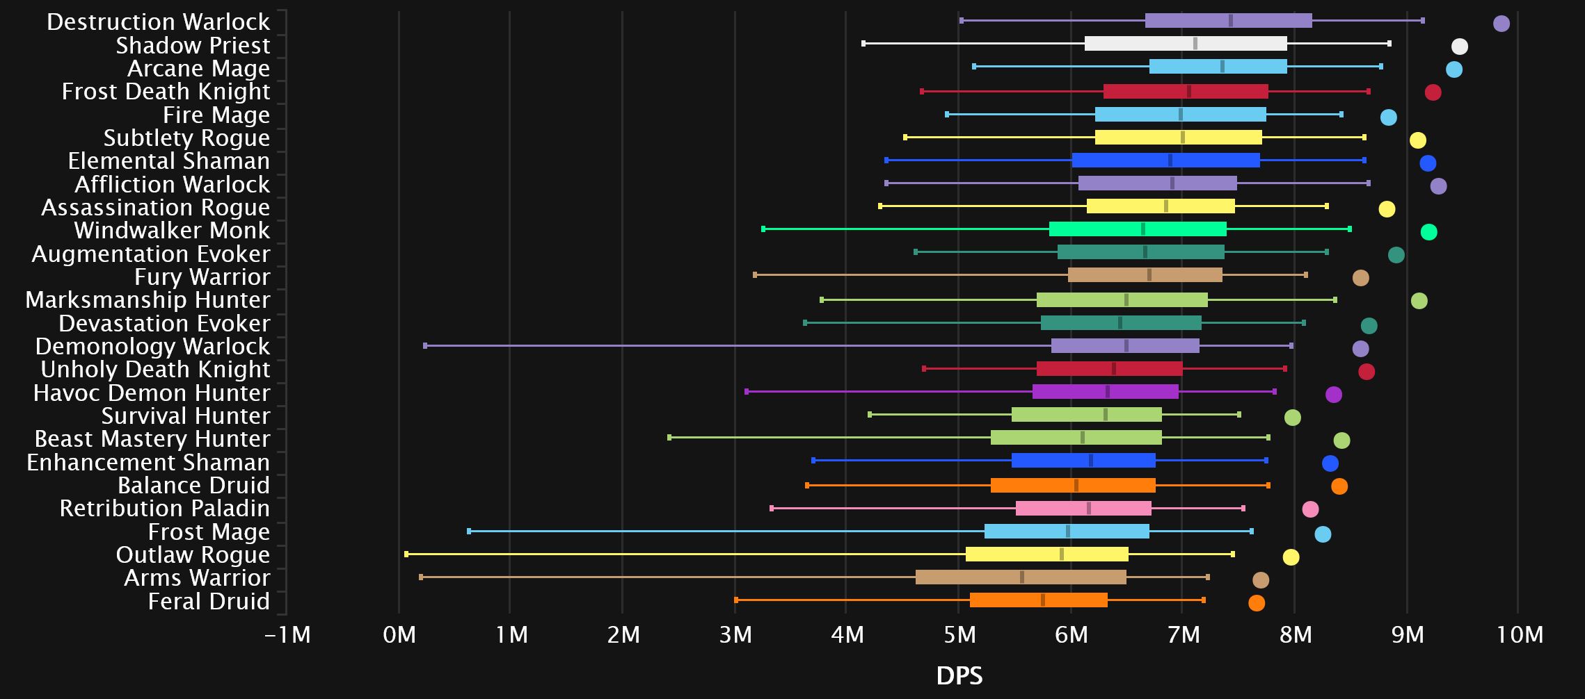This screenshot has width=1585, height=699.
Task: Click the 0M tick label on x-axis
Action: [399, 634]
